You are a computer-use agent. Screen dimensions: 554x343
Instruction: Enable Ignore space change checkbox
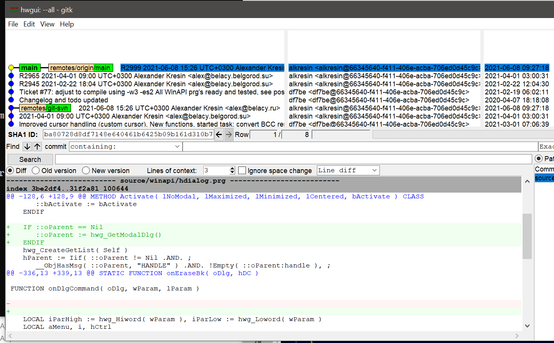click(x=242, y=170)
